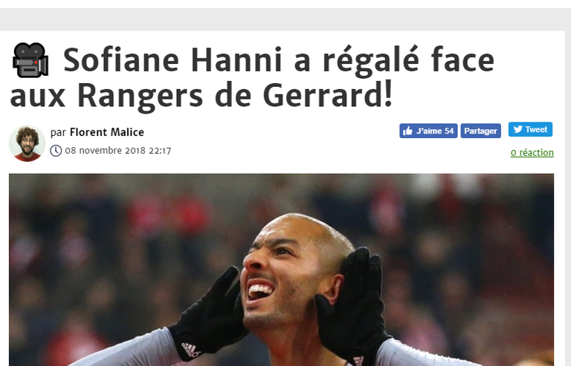Click the Twitter bird icon

517,129
